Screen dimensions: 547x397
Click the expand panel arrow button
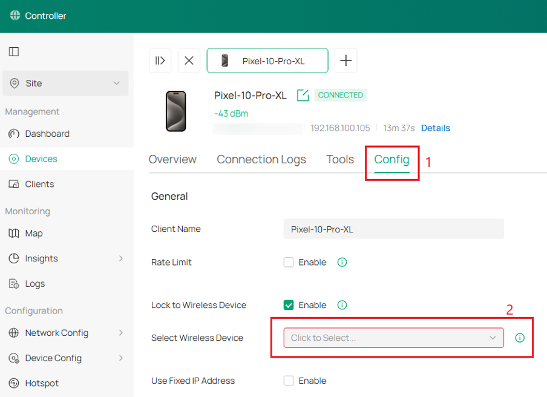[x=160, y=61]
